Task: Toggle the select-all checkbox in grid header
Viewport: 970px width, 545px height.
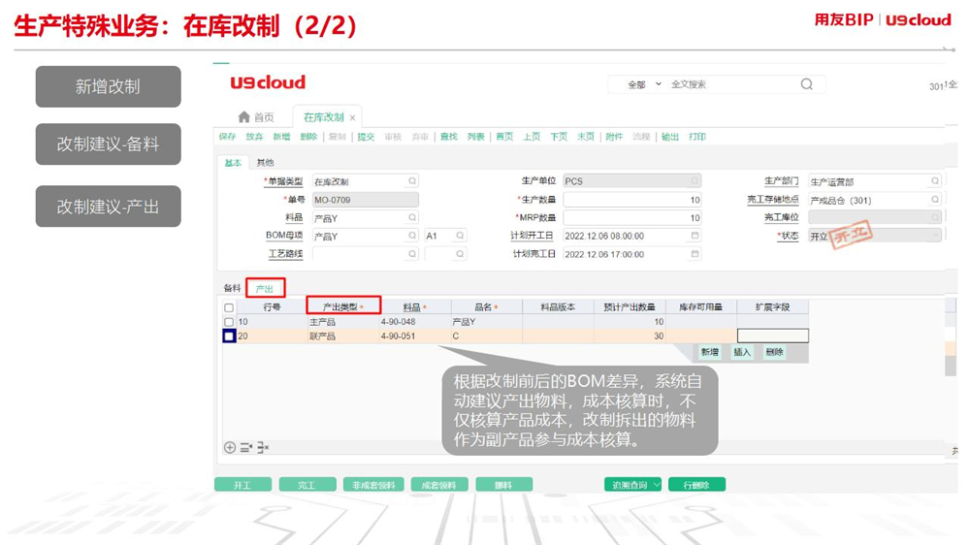Action: pyautogui.click(x=229, y=307)
